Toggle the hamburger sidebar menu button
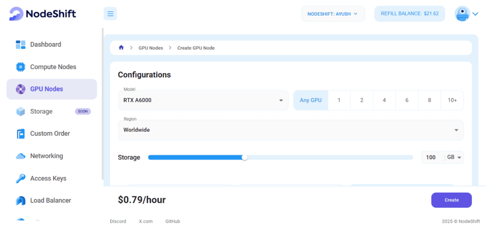 coord(110,14)
